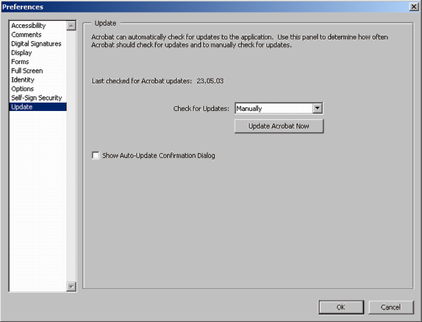The height and width of the screenshot is (322, 422).
Task: Click the category list scroll up arrow
Action: click(71, 26)
